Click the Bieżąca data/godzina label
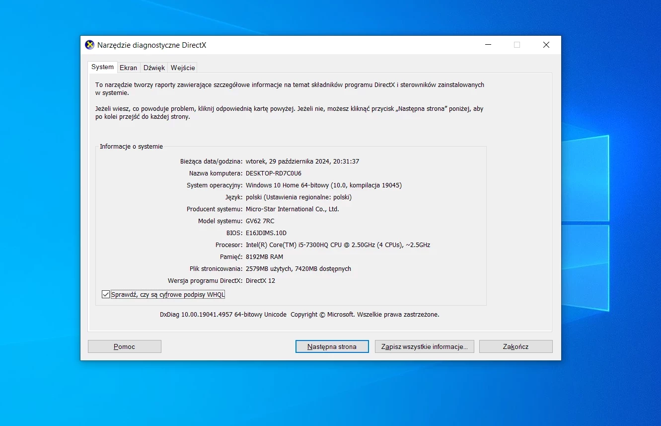 point(212,162)
